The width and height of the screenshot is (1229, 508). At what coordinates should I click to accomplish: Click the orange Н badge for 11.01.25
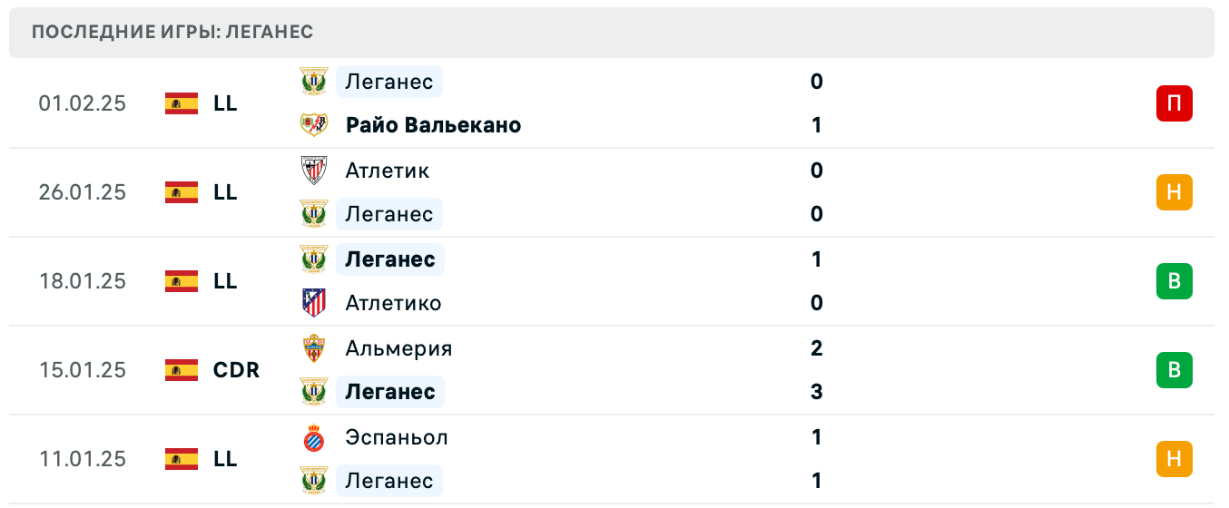[x=1174, y=459]
